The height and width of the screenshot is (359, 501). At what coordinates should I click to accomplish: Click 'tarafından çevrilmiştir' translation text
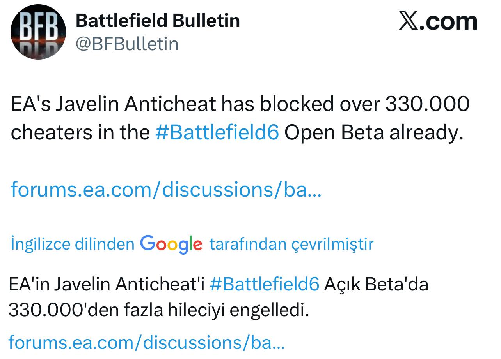(291, 244)
